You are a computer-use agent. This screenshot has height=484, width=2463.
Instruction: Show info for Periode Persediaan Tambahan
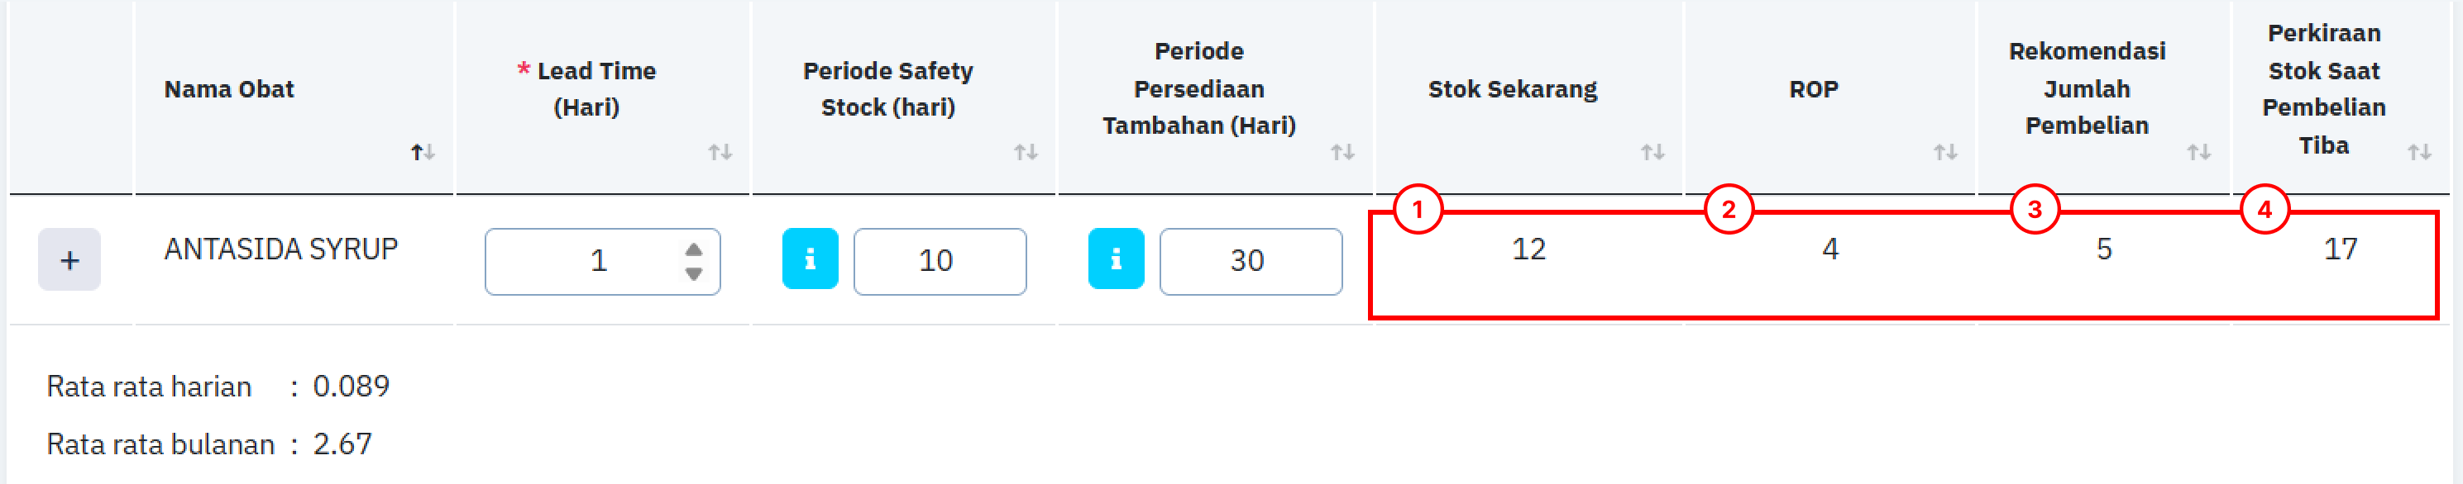click(1116, 259)
